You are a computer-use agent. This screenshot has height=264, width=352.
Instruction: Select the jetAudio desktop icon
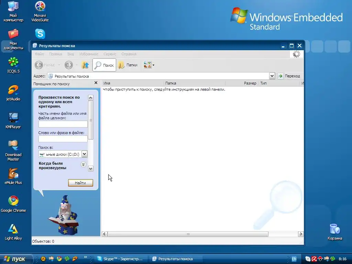(x=13, y=93)
